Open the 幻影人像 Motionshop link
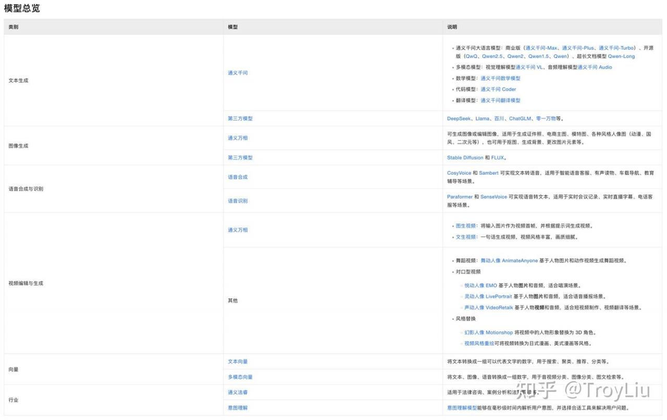 pos(488,332)
